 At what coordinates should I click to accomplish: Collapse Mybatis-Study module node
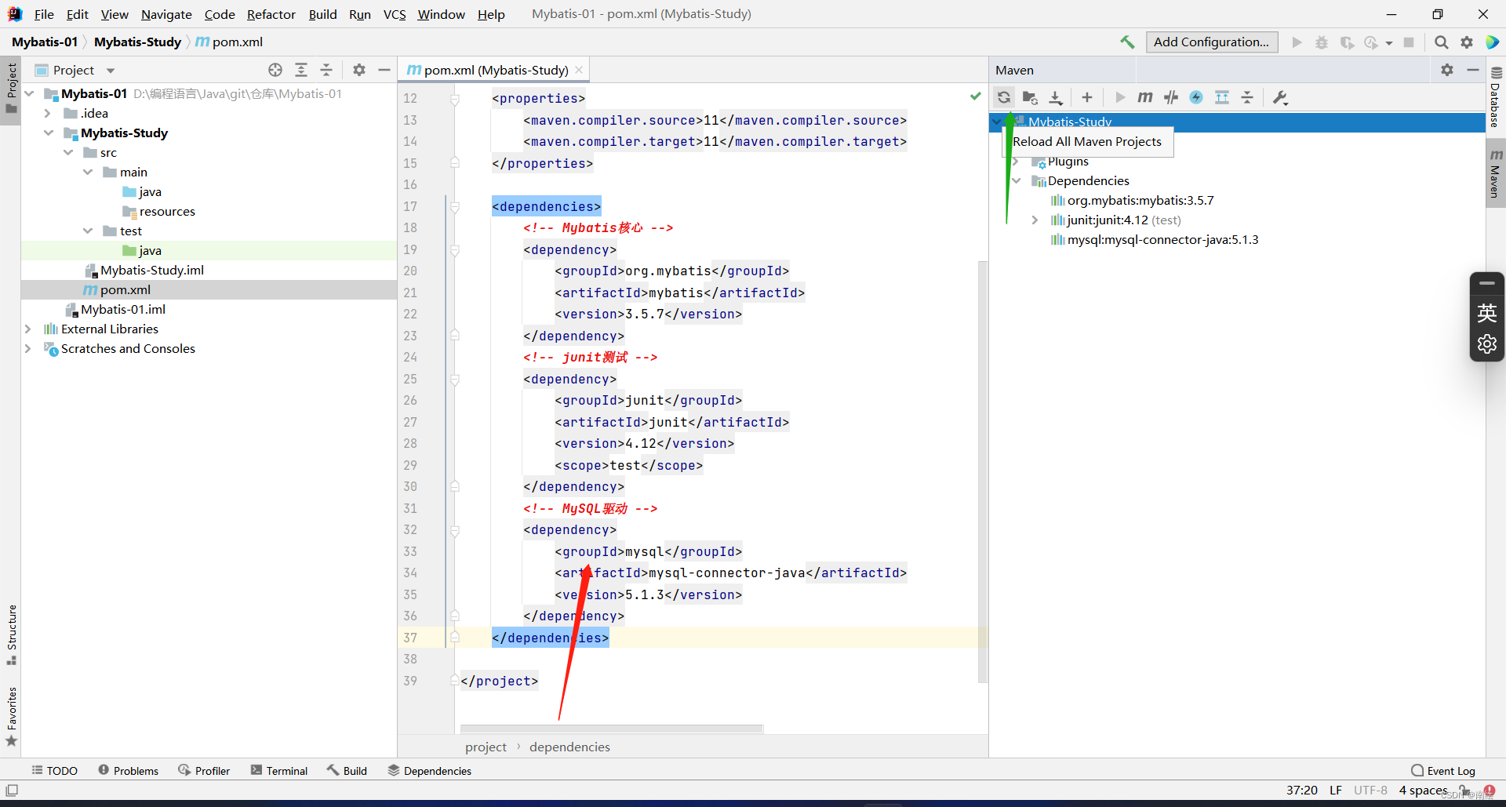point(48,133)
